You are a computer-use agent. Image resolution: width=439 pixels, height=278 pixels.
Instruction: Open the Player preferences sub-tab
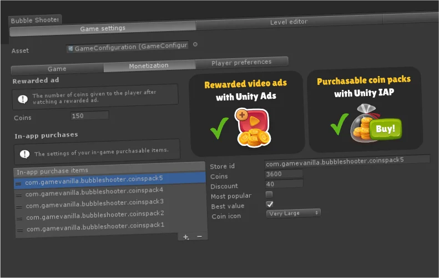[241, 62]
